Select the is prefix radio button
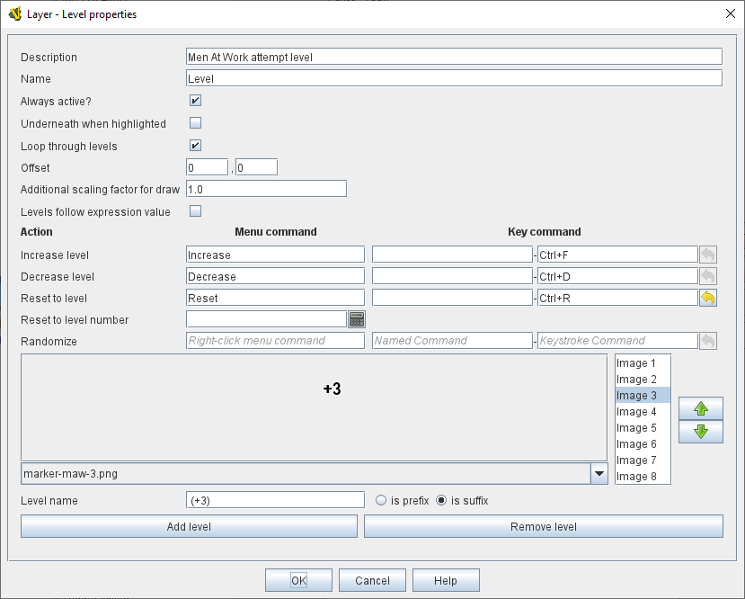The image size is (745, 599). pos(381,500)
